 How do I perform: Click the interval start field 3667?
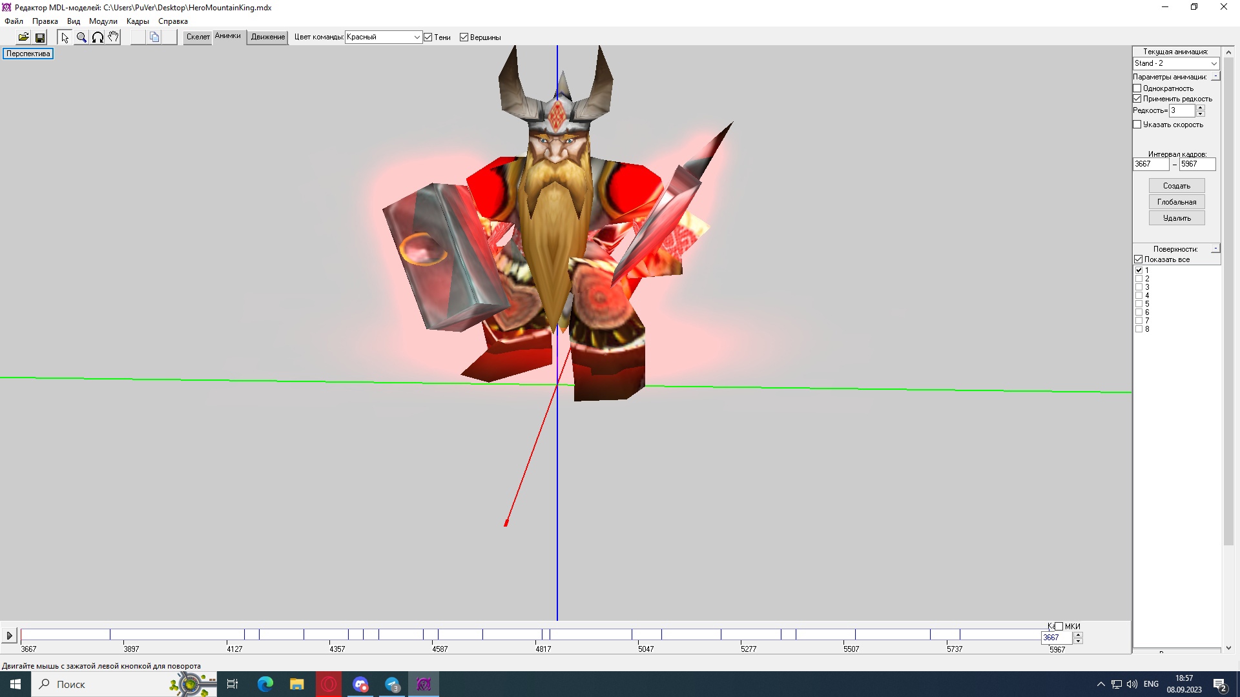tap(1151, 164)
